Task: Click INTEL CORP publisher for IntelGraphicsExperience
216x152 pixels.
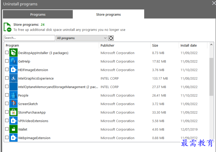Action: coord(109,78)
